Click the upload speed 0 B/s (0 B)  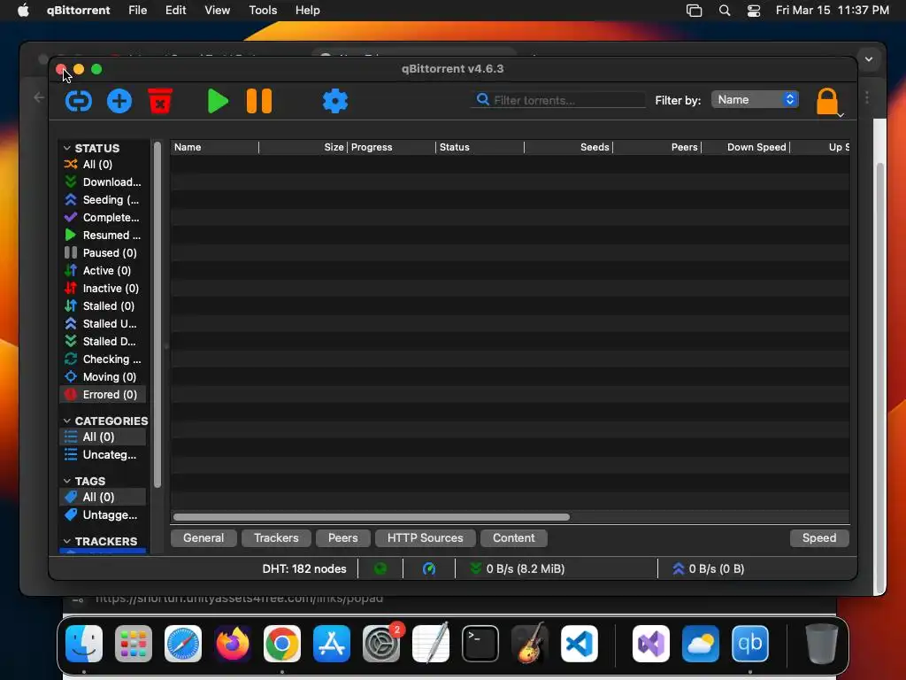[709, 569]
